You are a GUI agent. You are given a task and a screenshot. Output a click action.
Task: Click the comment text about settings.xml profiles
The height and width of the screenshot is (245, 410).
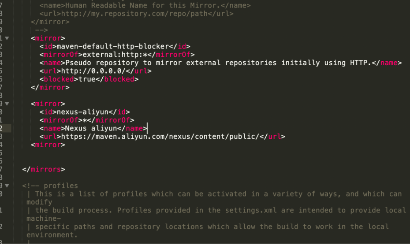[x=216, y=215]
